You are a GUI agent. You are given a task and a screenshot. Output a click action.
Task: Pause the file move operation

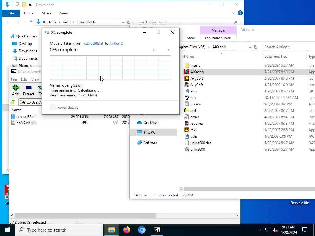[154, 50]
